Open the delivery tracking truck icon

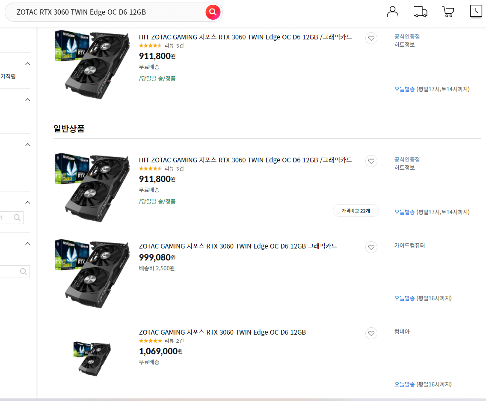pos(421,12)
